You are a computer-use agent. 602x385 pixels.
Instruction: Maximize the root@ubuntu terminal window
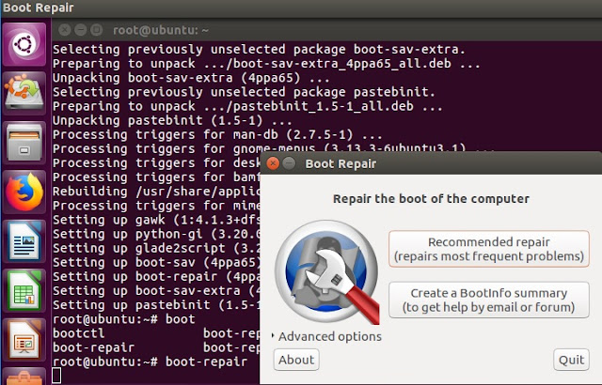(96, 29)
